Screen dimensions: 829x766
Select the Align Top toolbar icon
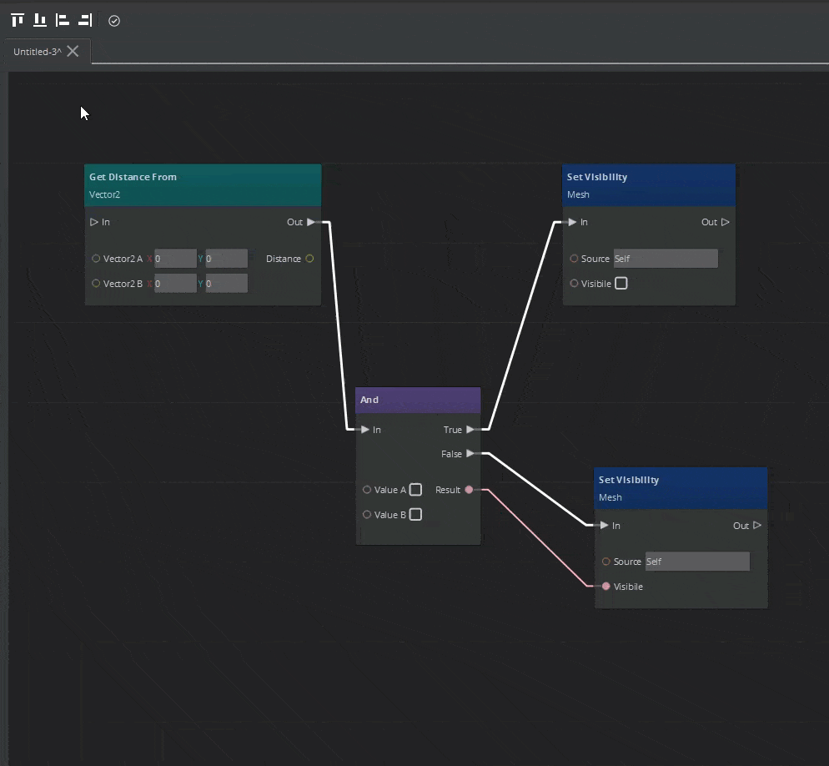[x=16, y=20]
